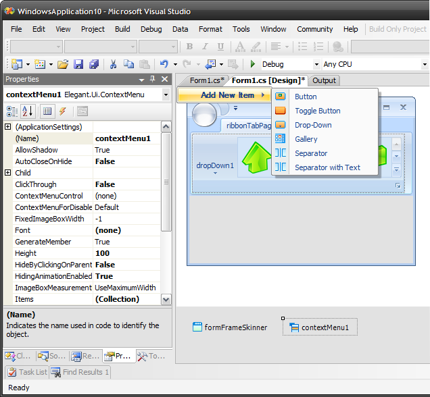Image resolution: width=430 pixels, height=397 pixels.
Task: Open the Any CPU platform dropdown
Action: (x=425, y=65)
